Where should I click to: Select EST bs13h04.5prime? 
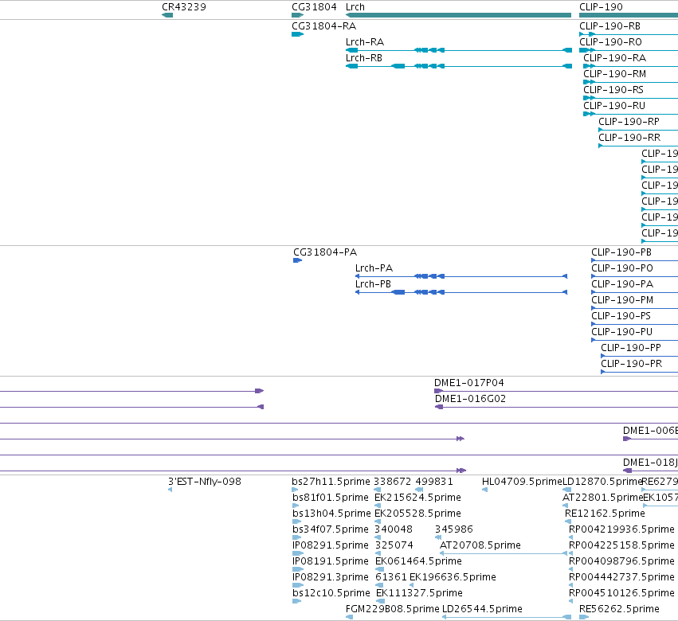pos(331,514)
